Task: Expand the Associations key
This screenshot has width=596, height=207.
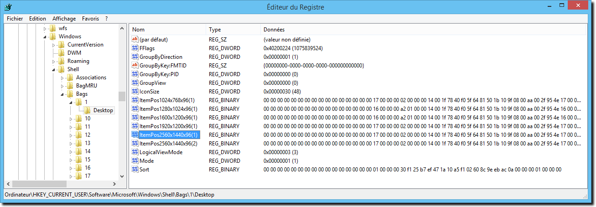Action: click(62, 78)
